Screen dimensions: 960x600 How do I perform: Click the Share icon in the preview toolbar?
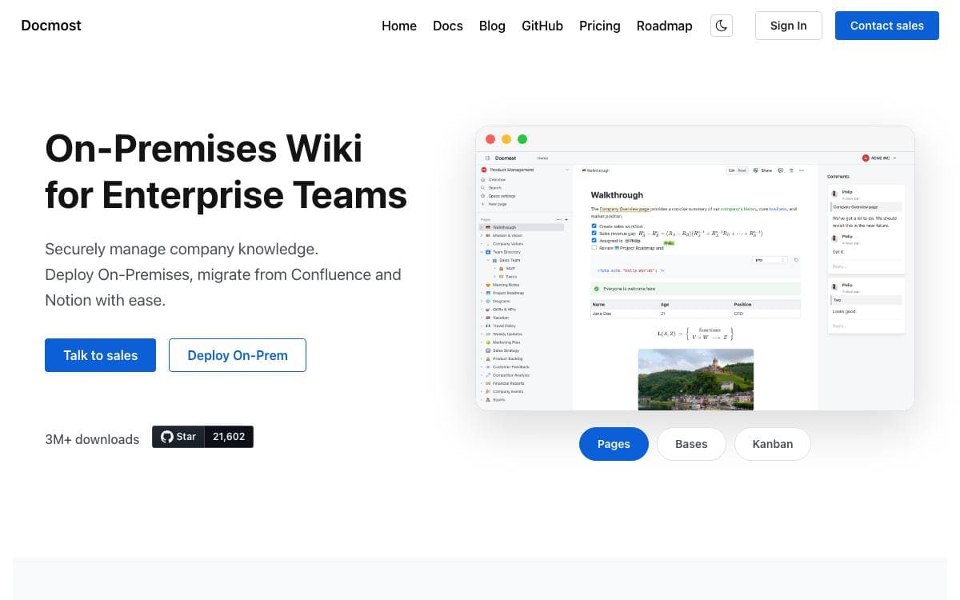[756, 170]
